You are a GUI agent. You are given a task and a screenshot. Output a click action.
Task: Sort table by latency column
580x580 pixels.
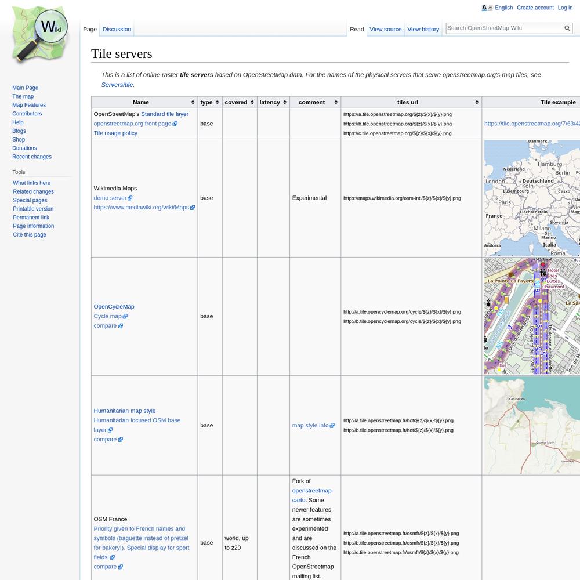(x=273, y=103)
